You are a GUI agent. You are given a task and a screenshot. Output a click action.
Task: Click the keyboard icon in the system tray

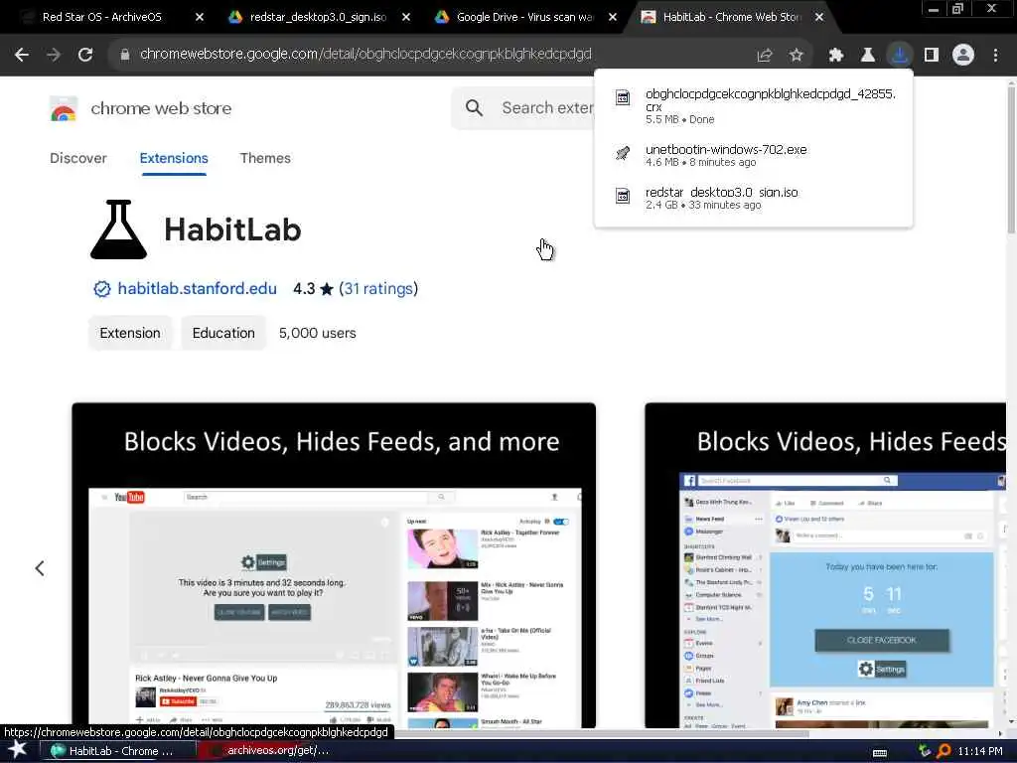(880, 752)
